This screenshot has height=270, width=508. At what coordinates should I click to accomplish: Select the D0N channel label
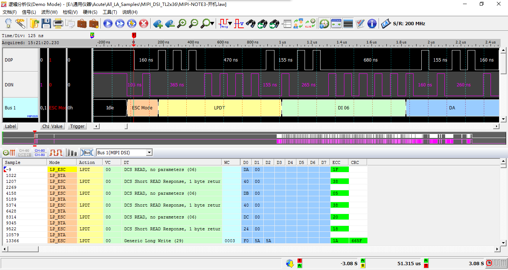pyautogui.click(x=20, y=85)
